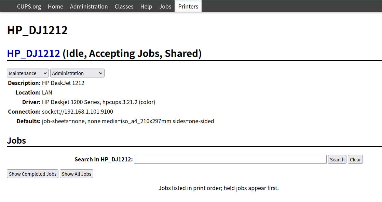Expand the Maintenance dropdown
The image size is (382, 202).
coord(28,73)
